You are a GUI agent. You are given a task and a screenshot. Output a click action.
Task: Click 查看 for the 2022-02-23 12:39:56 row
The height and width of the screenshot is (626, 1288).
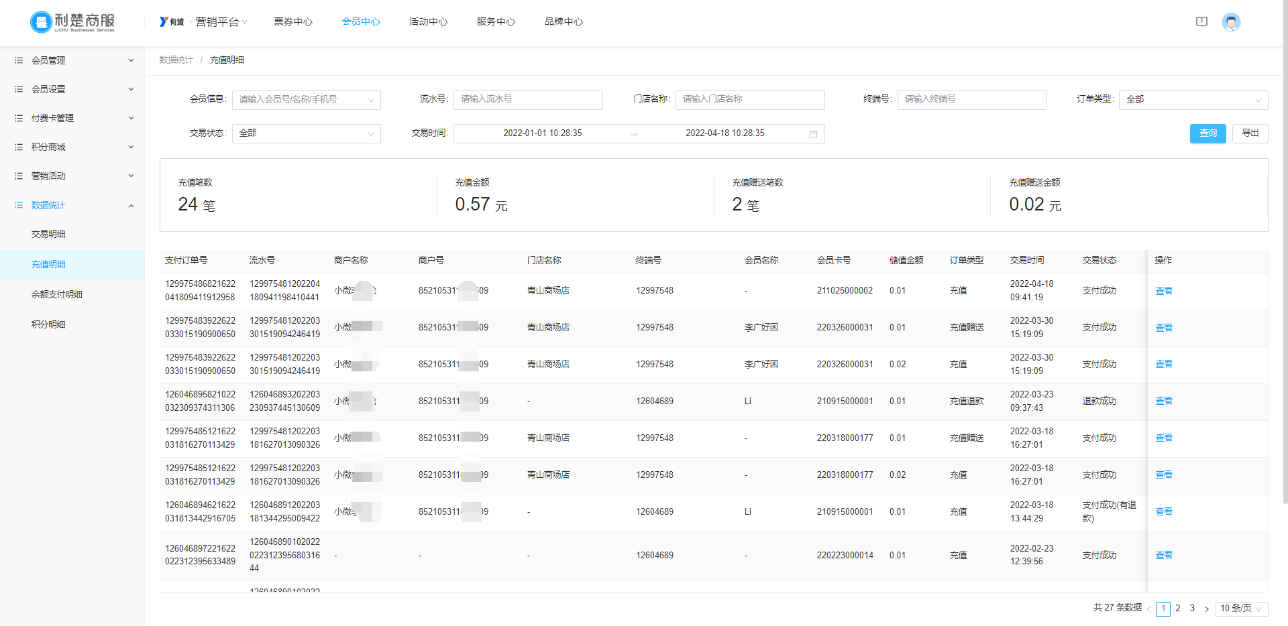1164,555
